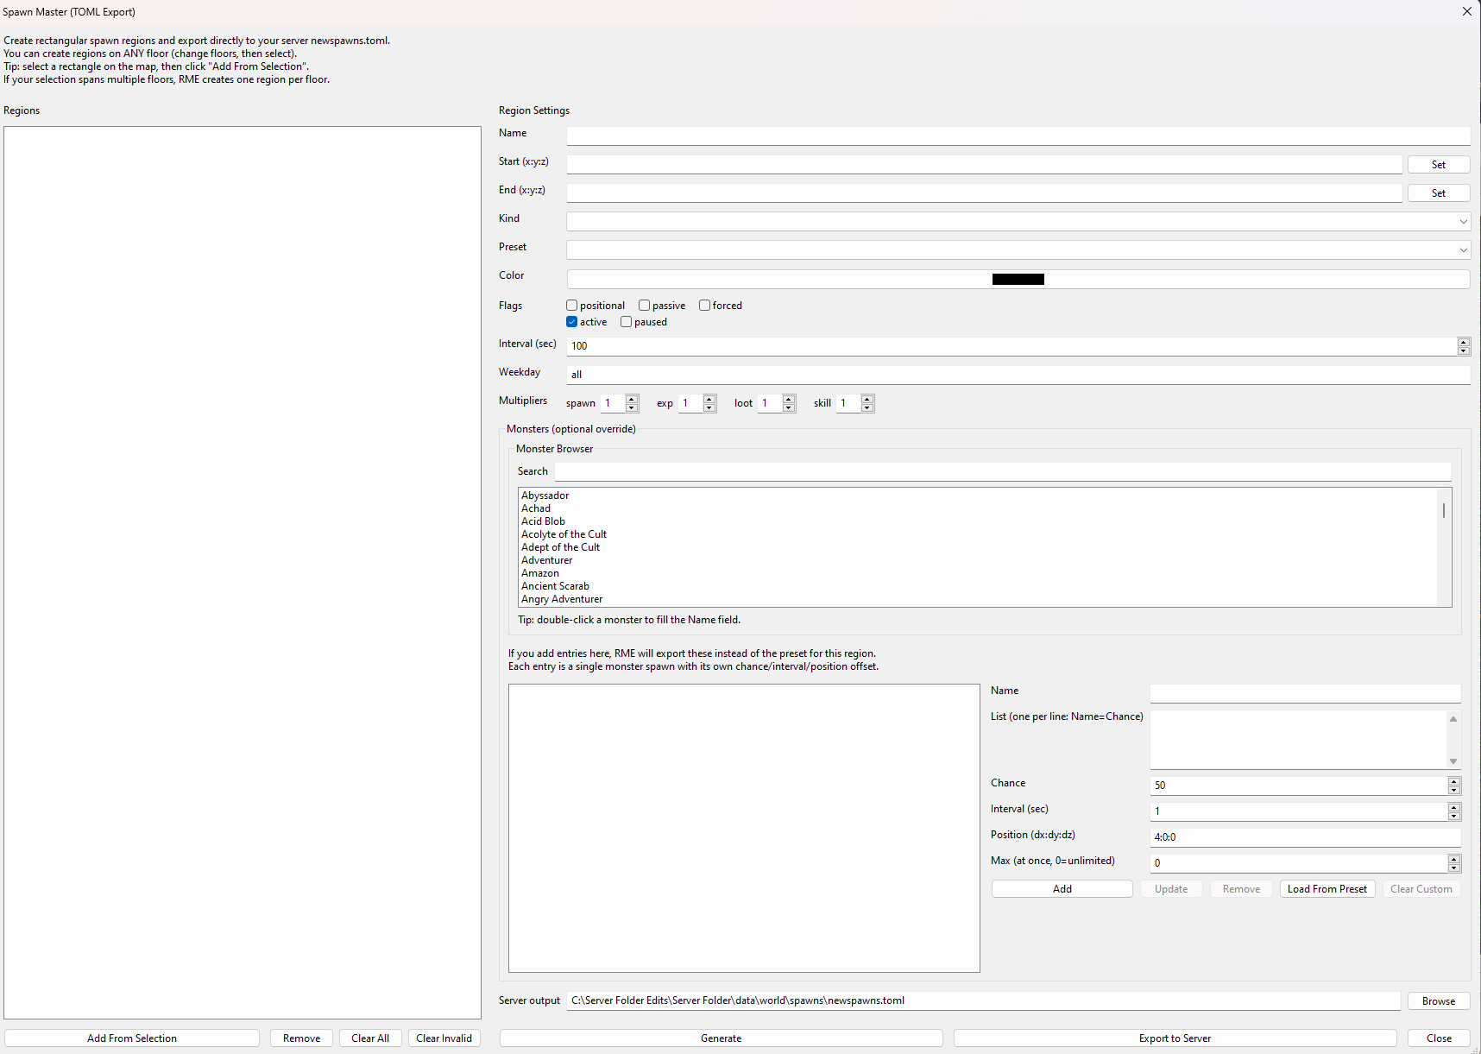Click the Export to Server button
The height and width of the screenshot is (1054, 1481).
(x=1175, y=1038)
